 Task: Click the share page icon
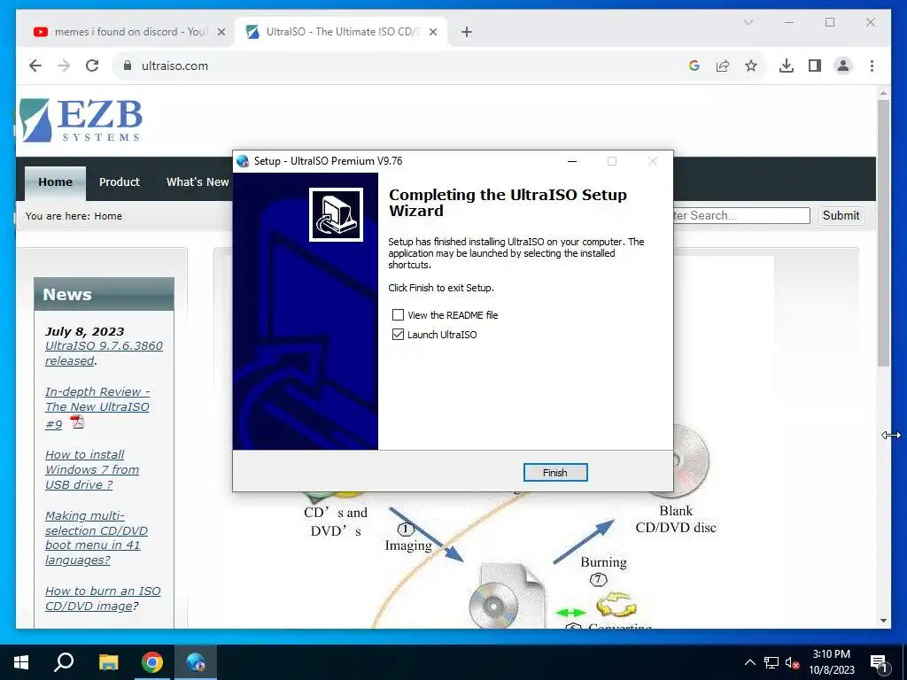(723, 66)
